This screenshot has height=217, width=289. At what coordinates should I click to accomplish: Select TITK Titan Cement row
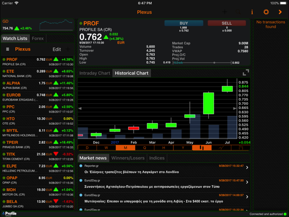pyautogui.click(x=38, y=156)
